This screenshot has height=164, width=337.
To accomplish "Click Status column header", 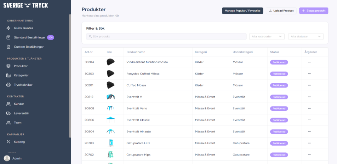I will pos(275,52).
